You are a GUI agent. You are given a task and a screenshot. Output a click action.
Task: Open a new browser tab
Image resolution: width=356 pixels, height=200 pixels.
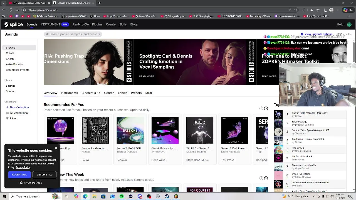[99, 3]
